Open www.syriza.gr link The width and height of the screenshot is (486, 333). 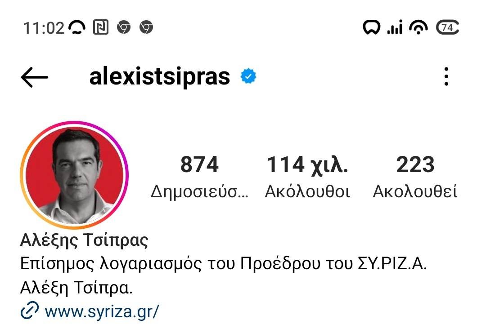click(102, 311)
